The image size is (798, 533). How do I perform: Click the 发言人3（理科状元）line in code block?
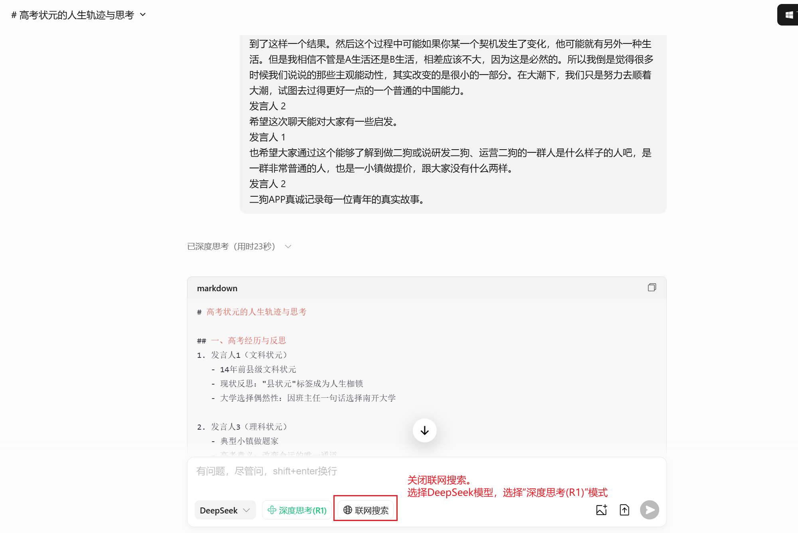(249, 427)
